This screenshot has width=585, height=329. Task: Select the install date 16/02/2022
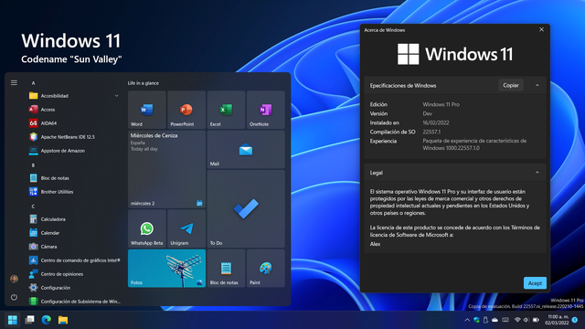pos(436,122)
